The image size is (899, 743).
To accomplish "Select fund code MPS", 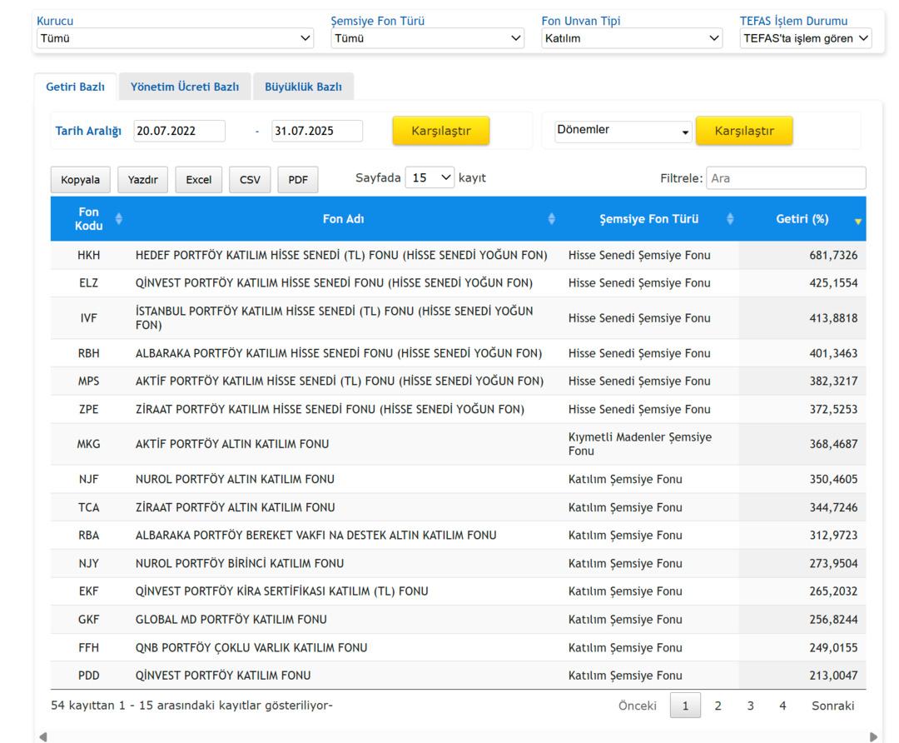I will 89,381.
